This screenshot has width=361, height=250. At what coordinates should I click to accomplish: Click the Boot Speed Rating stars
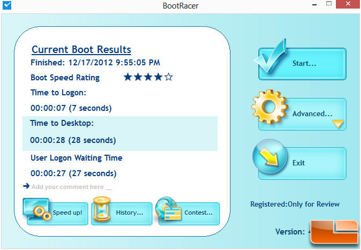(148, 77)
